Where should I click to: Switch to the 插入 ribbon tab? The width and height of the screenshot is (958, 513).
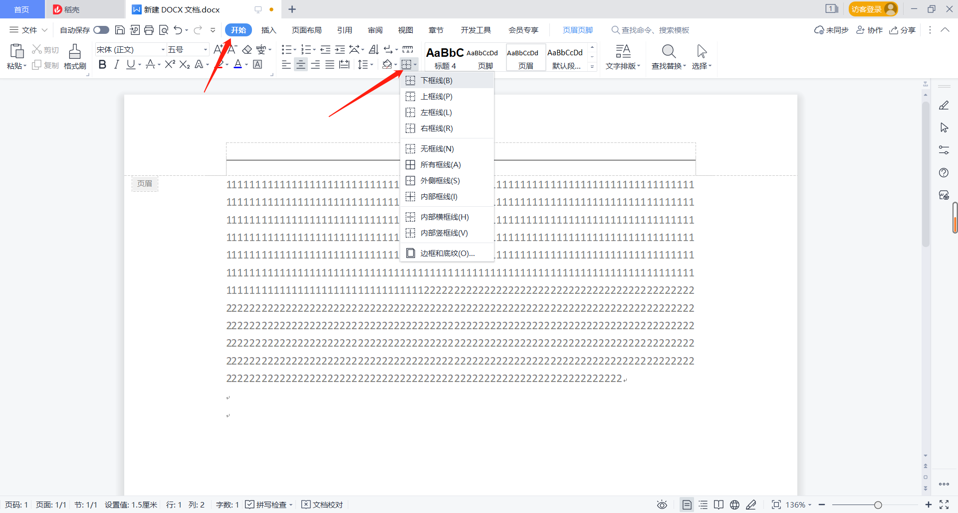click(x=268, y=30)
